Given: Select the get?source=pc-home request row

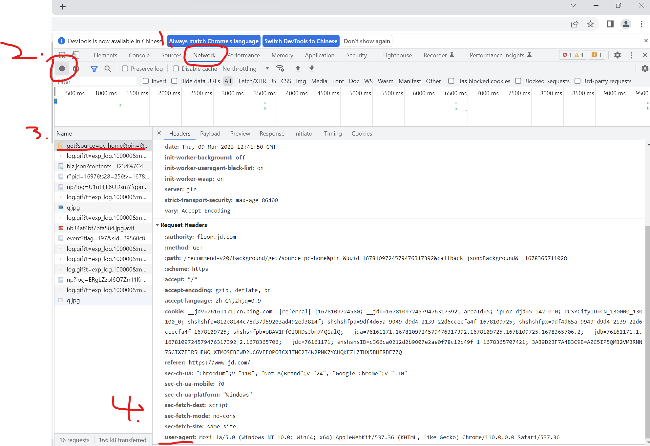Looking at the screenshot, I should [x=103, y=145].
